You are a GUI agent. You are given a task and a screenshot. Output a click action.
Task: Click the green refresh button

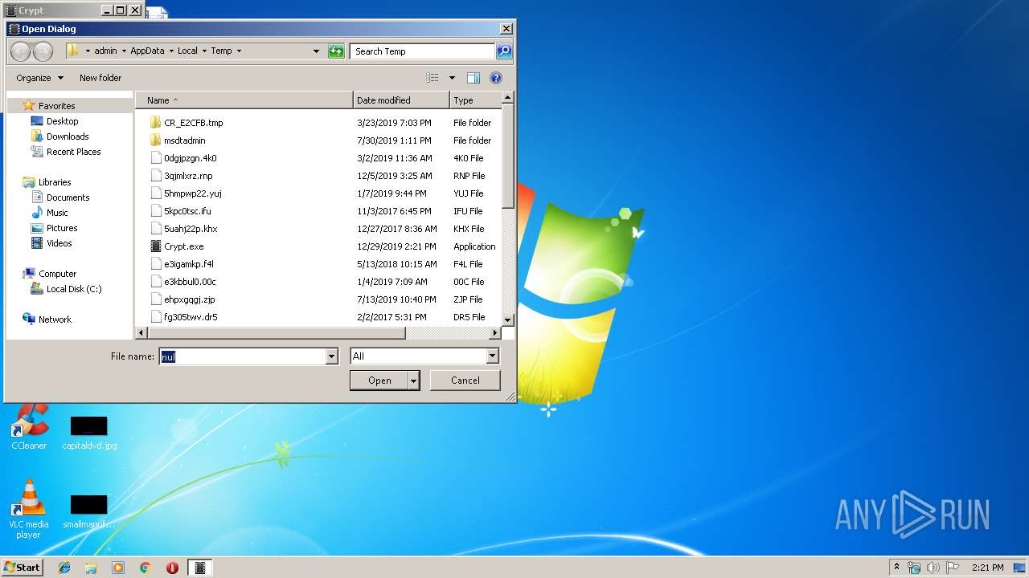pos(336,51)
